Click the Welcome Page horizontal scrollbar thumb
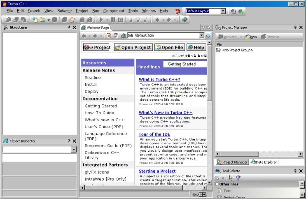 (x=134, y=188)
